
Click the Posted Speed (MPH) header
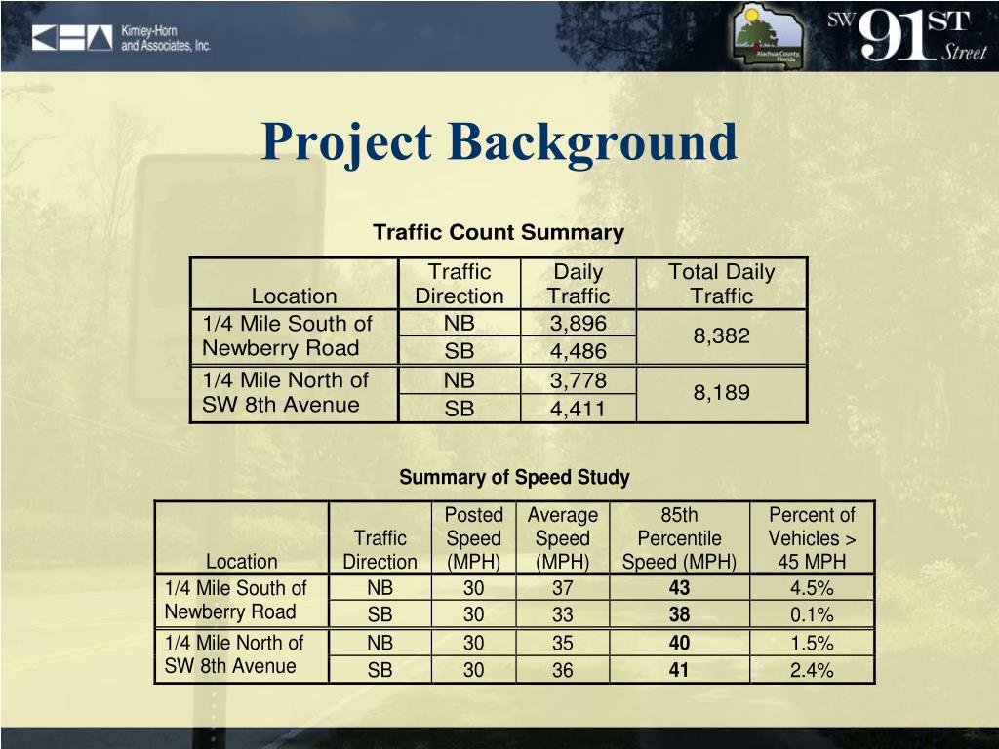[x=473, y=538]
